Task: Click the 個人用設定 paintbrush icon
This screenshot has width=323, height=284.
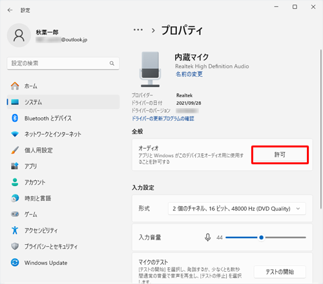Action: 15,150
